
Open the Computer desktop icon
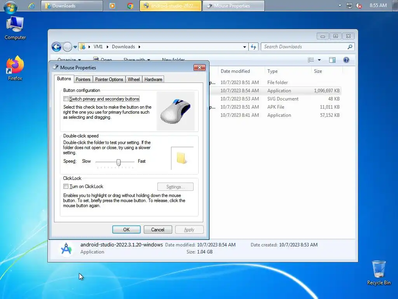[x=15, y=28]
